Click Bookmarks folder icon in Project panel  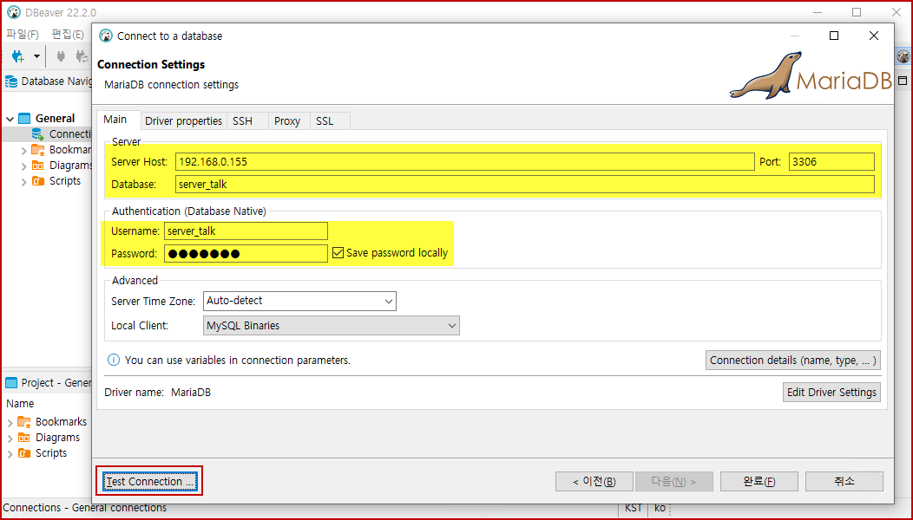tap(24, 422)
